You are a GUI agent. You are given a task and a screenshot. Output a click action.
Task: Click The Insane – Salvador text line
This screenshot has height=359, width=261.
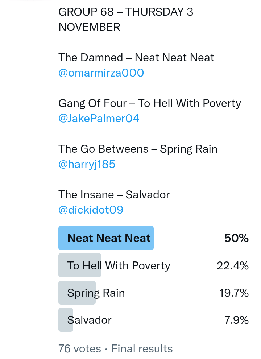click(x=114, y=195)
